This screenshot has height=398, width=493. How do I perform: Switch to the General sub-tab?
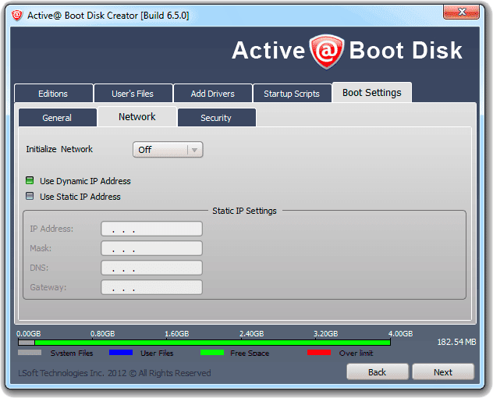click(x=57, y=118)
